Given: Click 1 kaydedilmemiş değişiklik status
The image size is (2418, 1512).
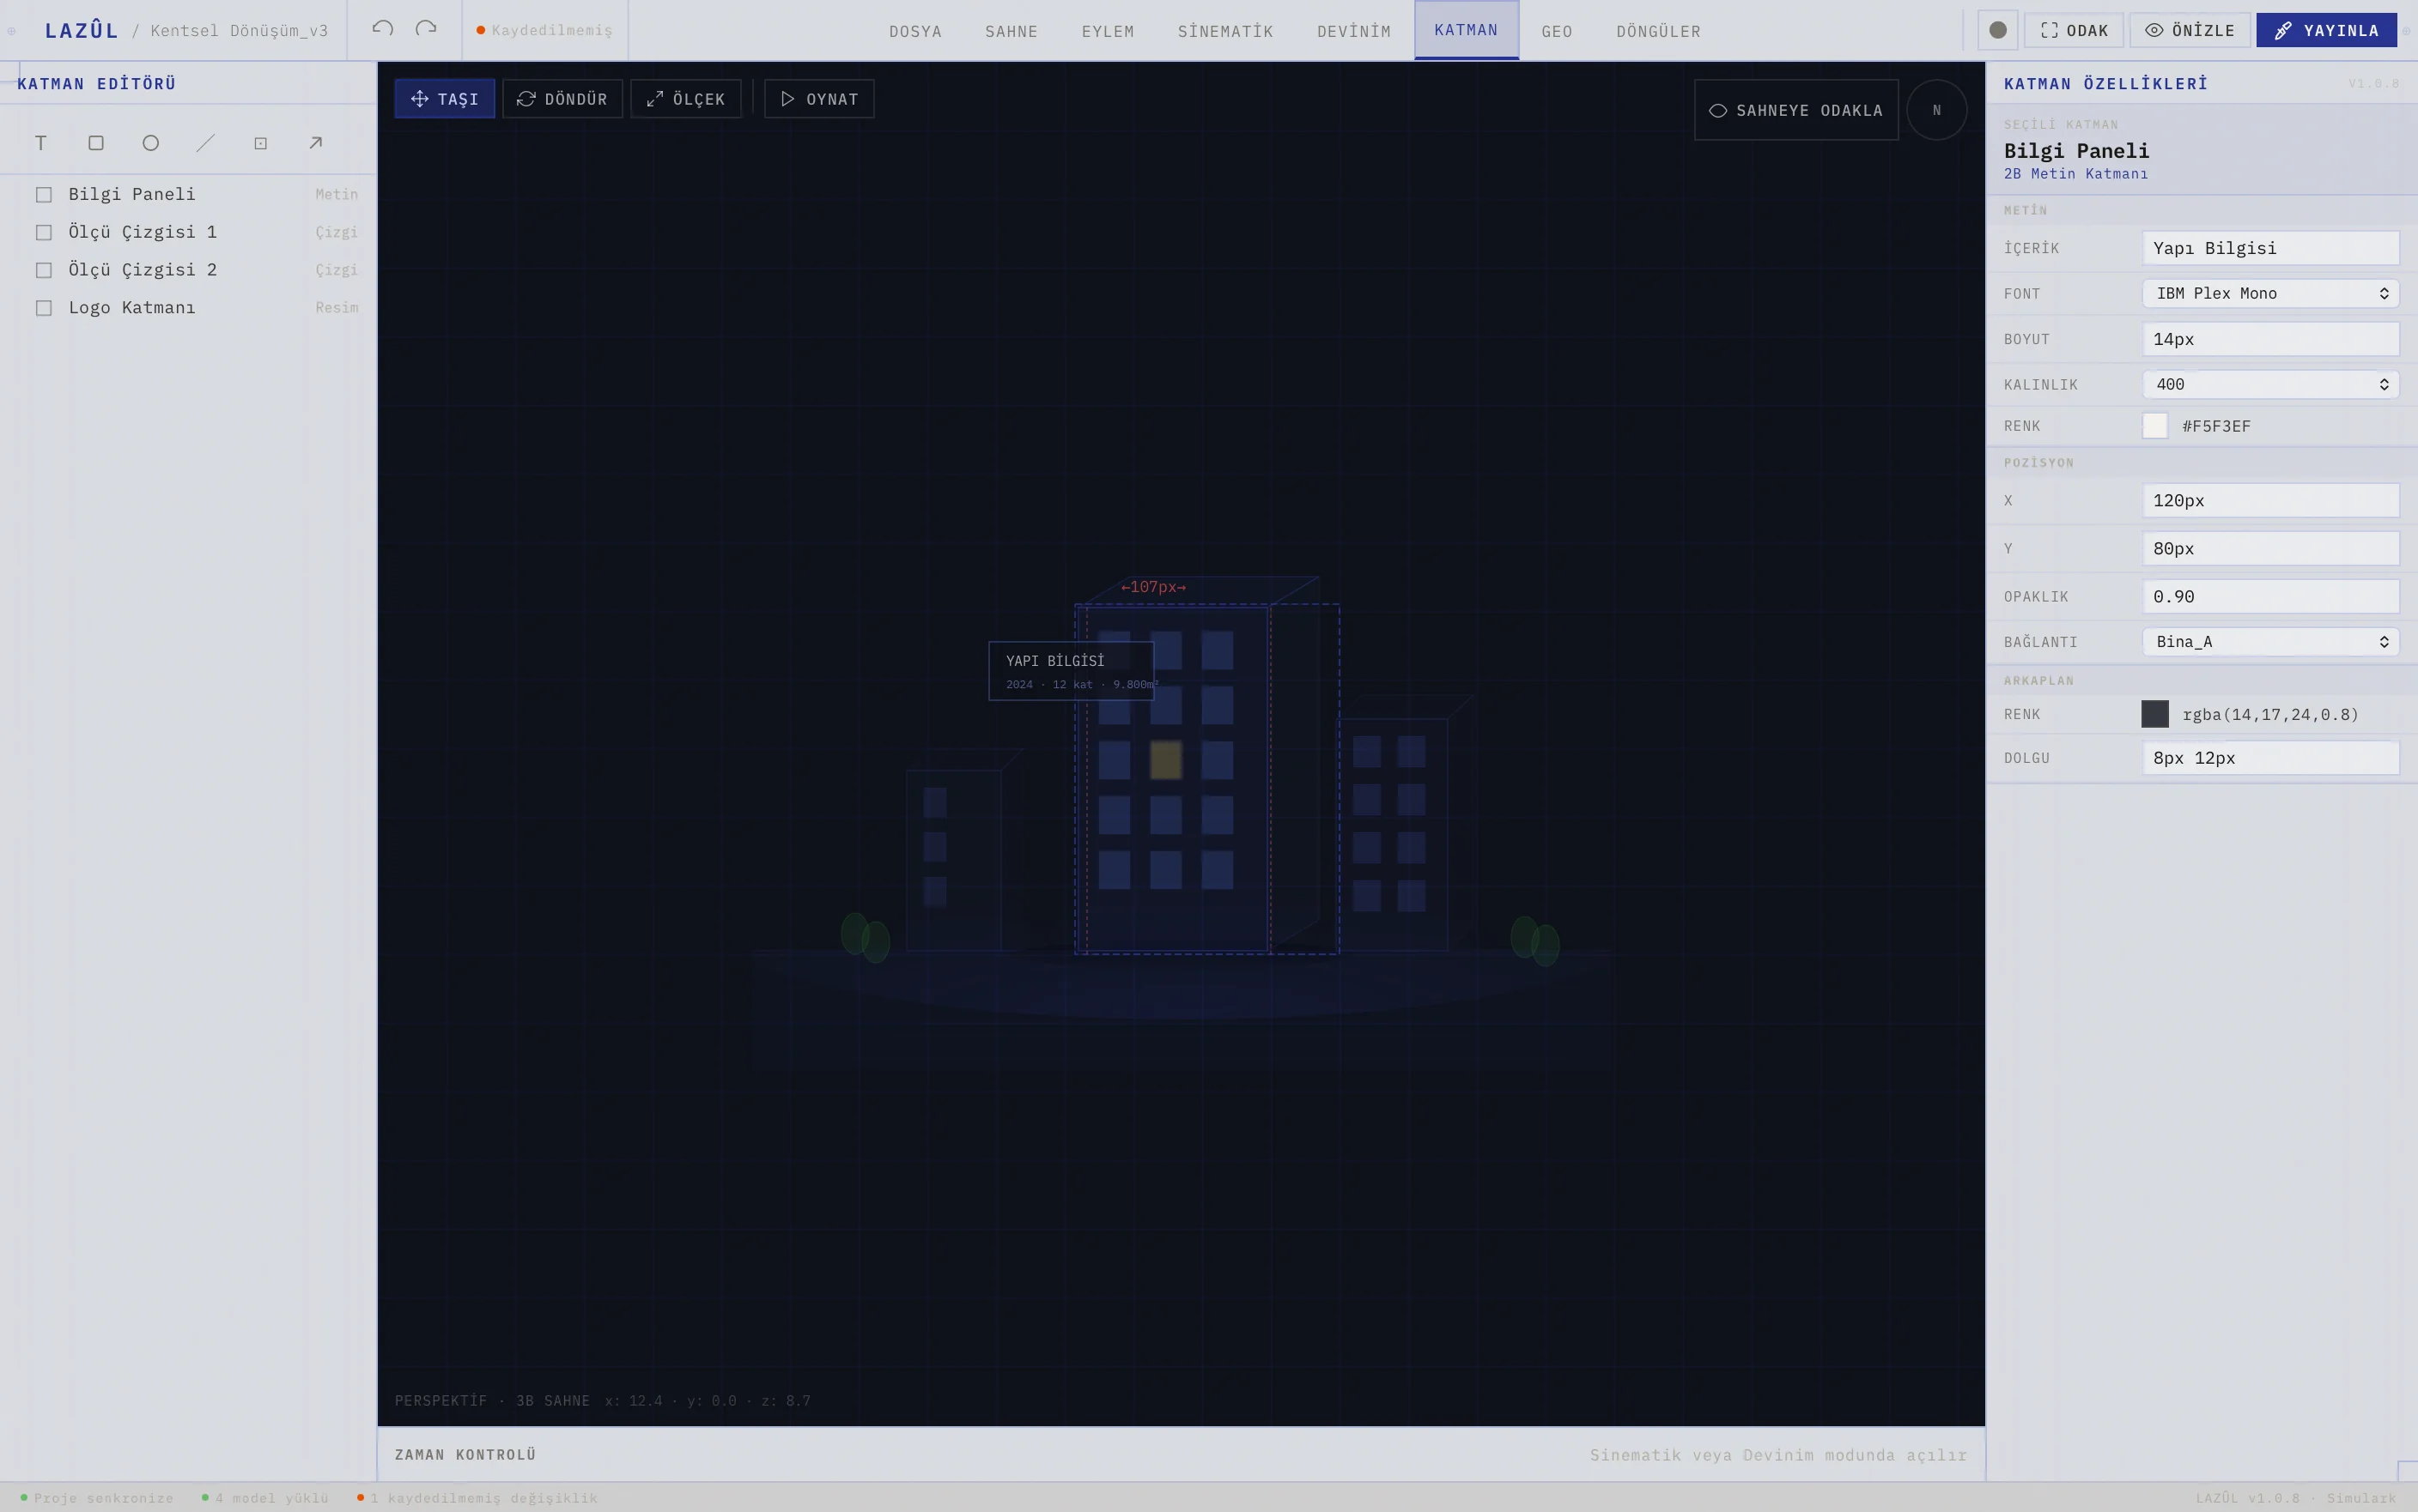Looking at the screenshot, I should (x=477, y=1498).
